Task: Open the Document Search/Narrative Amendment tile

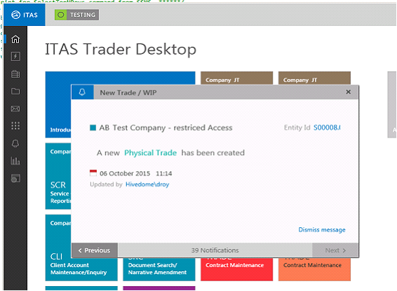Action: pos(159,269)
